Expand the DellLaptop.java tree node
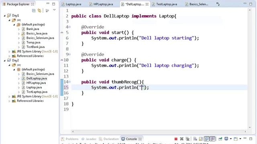Screen dimensions: 257x144 pyautogui.click(x=19, y=78)
